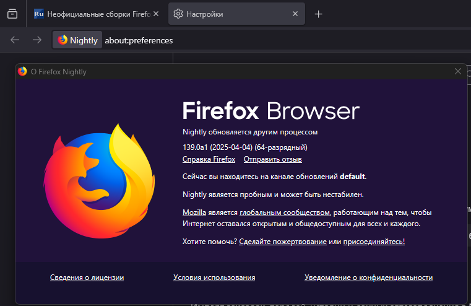Close the Настройки tab
Screen dimensions: 471x306
295,14
